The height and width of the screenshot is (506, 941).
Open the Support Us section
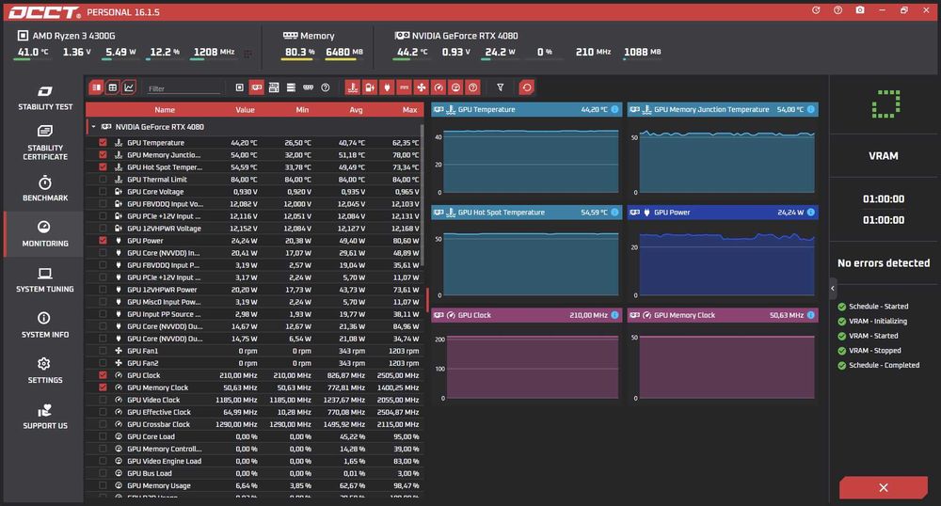pos(45,417)
